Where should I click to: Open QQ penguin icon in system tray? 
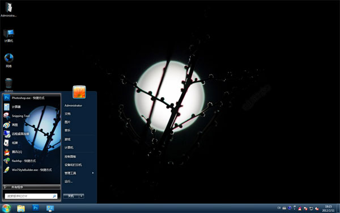tap(300, 208)
